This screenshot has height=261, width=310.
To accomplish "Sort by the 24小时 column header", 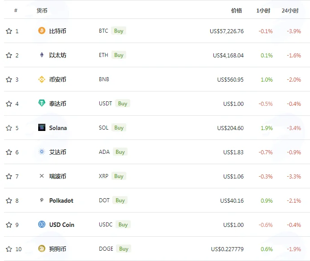I will tap(290, 10).
